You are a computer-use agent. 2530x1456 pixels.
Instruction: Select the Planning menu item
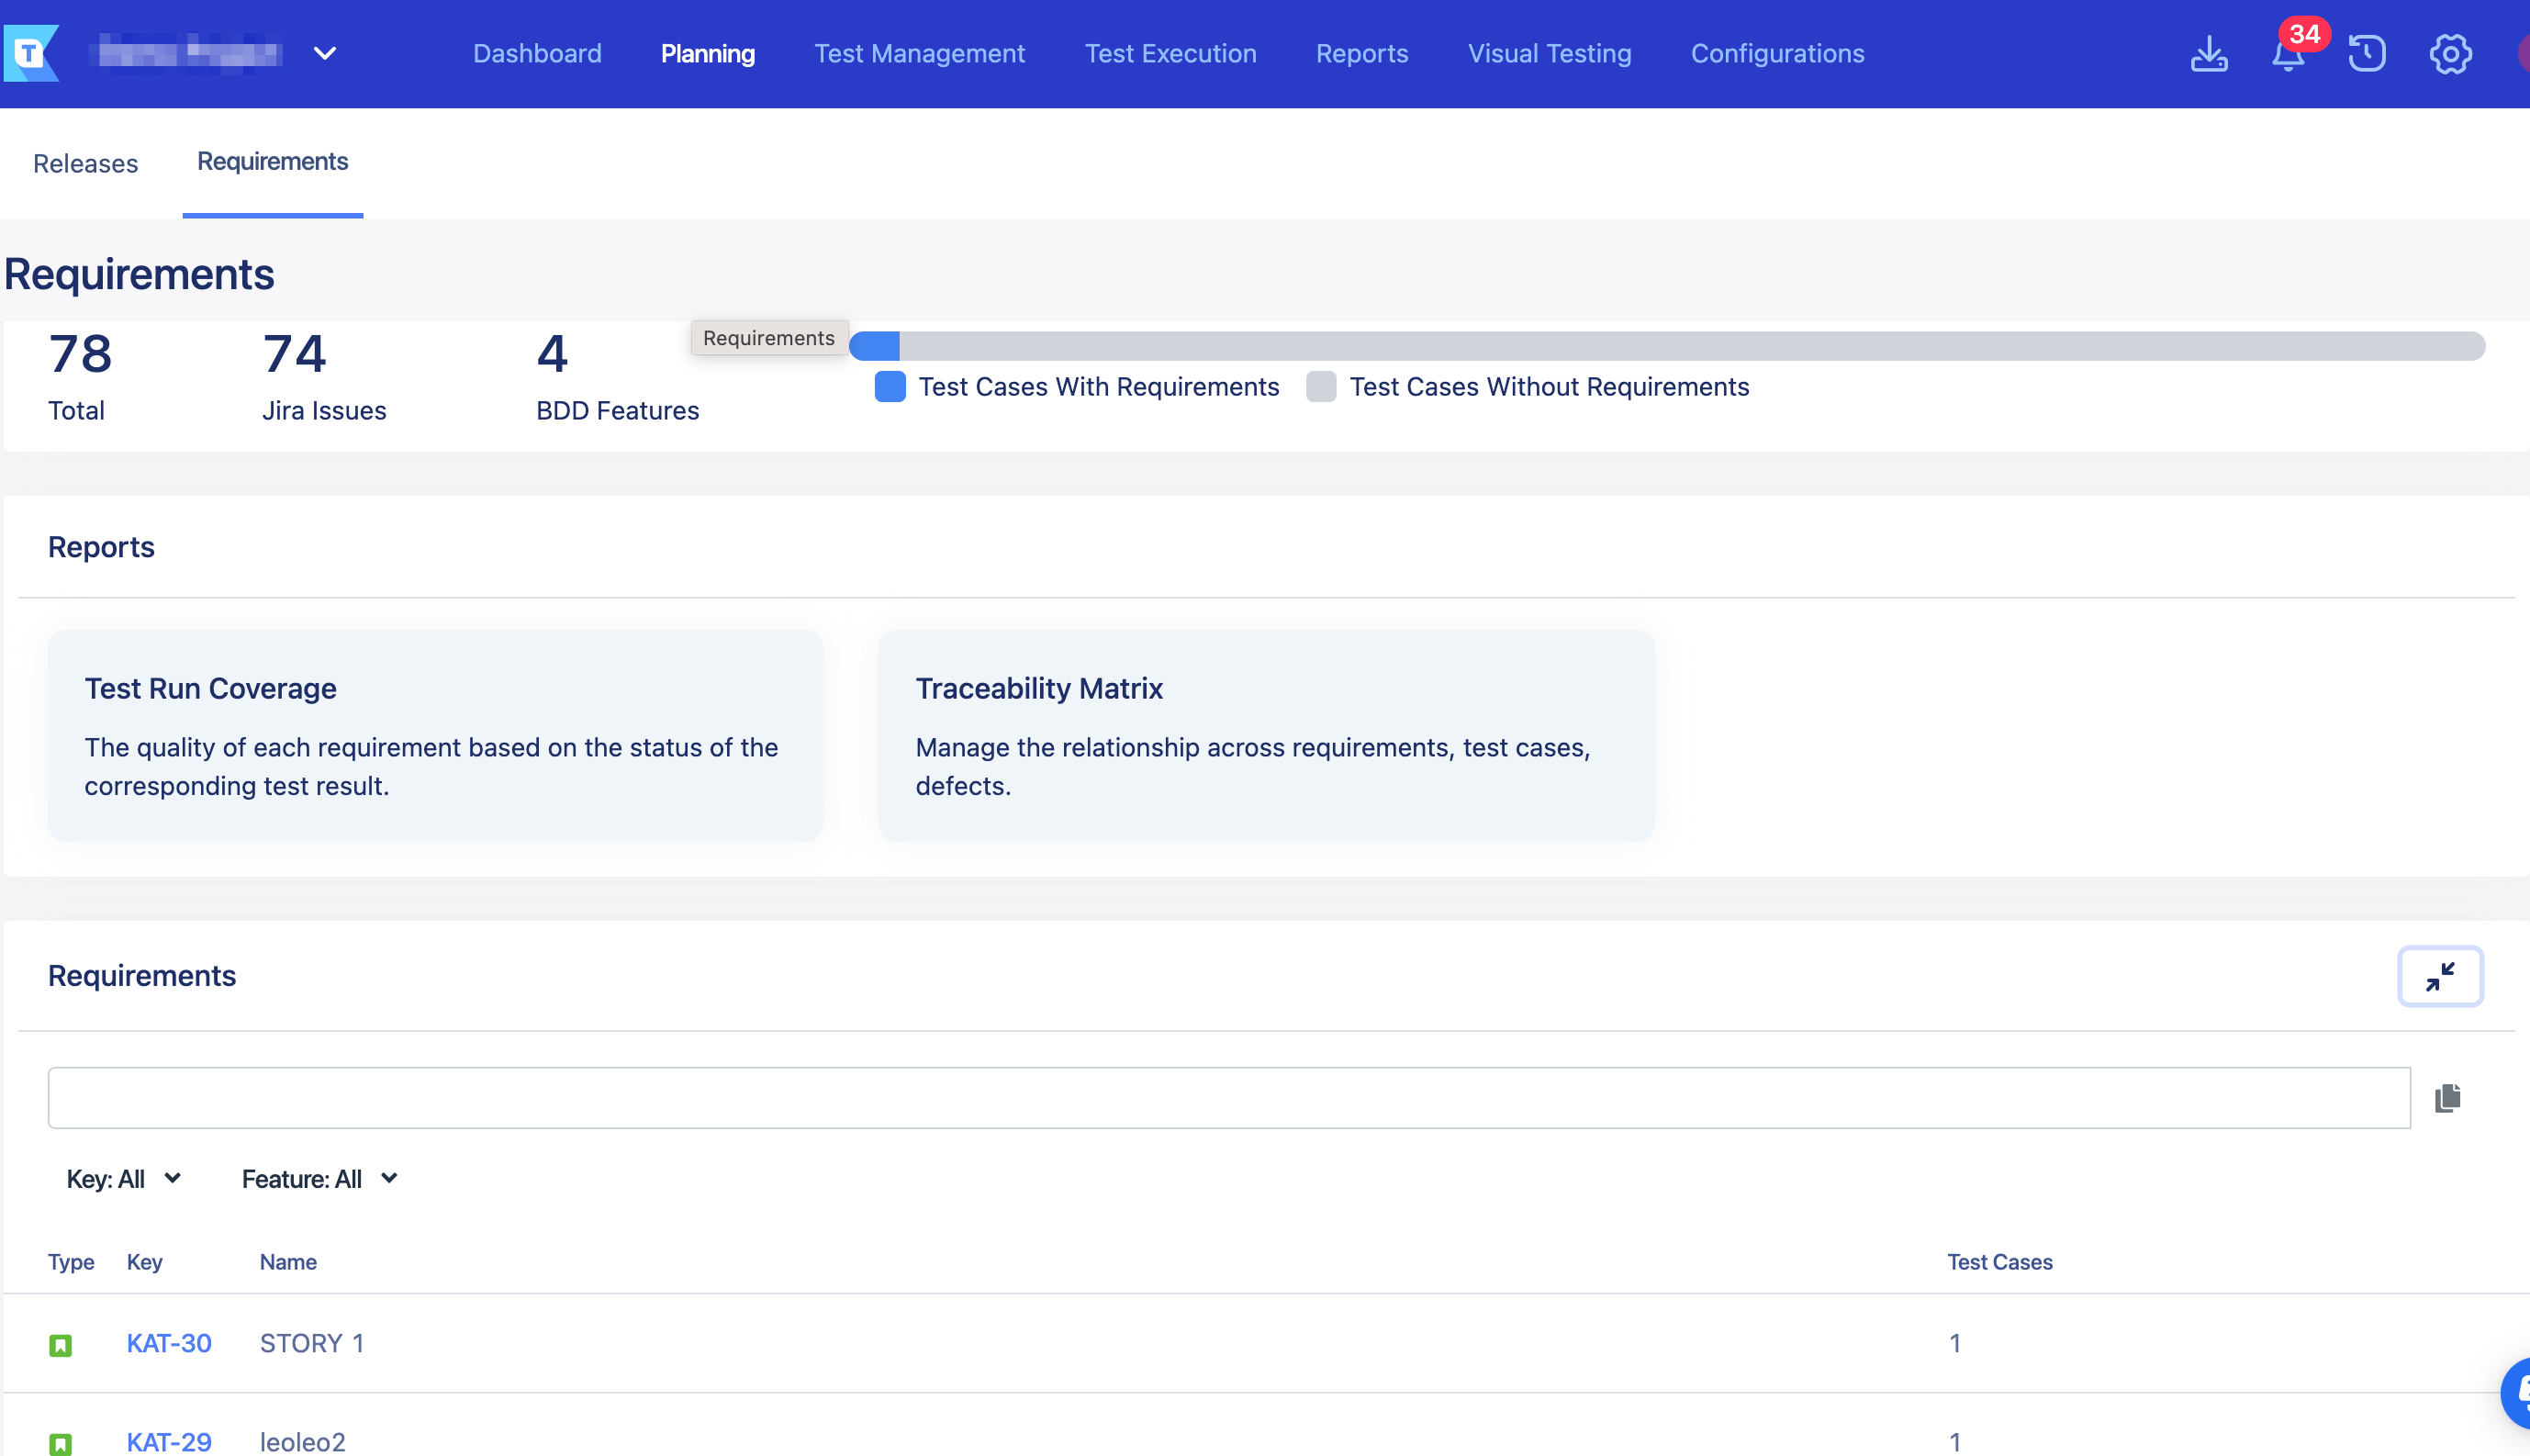(707, 52)
